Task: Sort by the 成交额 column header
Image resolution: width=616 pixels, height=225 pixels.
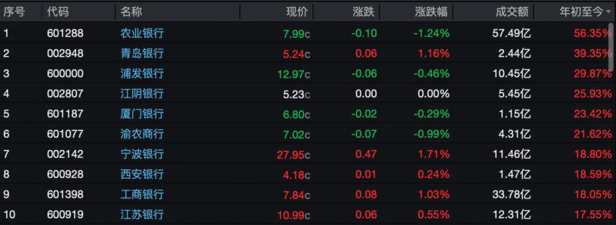Action: pyautogui.click(x=512, y=12)
